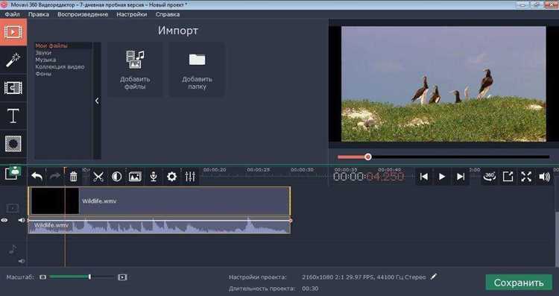Select Фоны in the import list
Image resolution: width=559 pixels, height=296 pixels.
click(43, 74)
